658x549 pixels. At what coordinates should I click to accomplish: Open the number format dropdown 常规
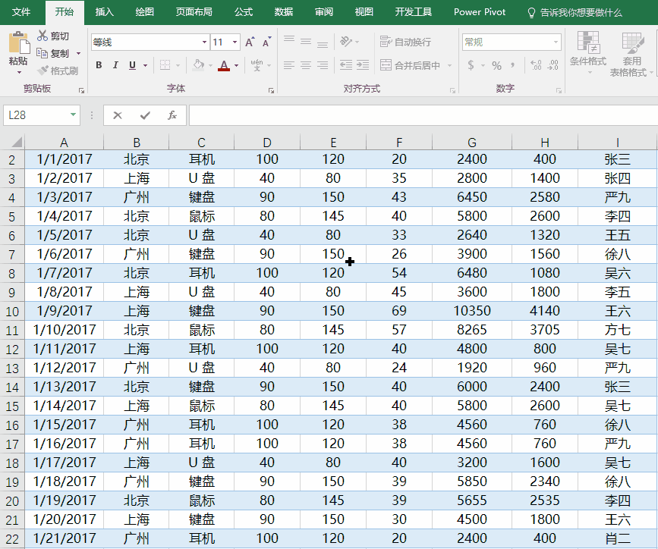(556, 42)
